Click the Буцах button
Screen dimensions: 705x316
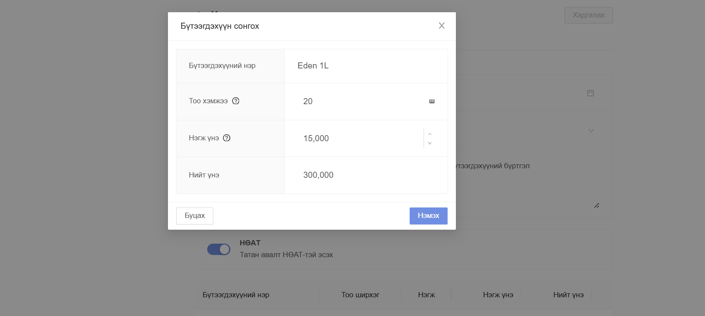pyautogui.click(x=195, y=216)
